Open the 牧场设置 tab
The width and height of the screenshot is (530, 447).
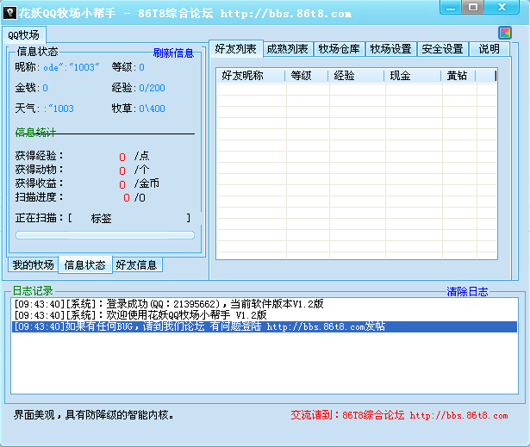click(391, 49)
